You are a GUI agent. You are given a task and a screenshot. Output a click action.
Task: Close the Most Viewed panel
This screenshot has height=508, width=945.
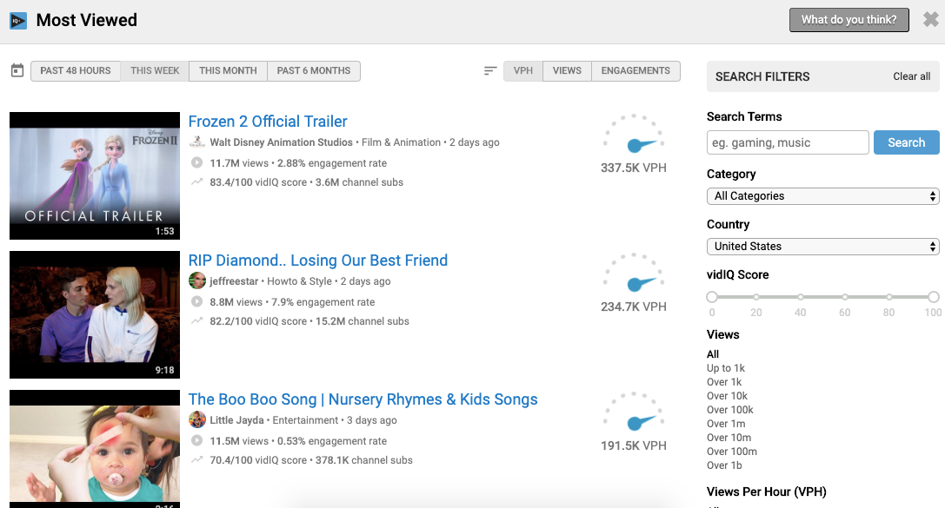tap(930, 20)
